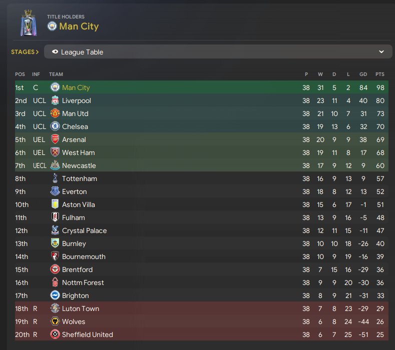This screenshot has width=395, height=350.
Task: Open the League Table dropdown arrow
Action: (381, 52)
